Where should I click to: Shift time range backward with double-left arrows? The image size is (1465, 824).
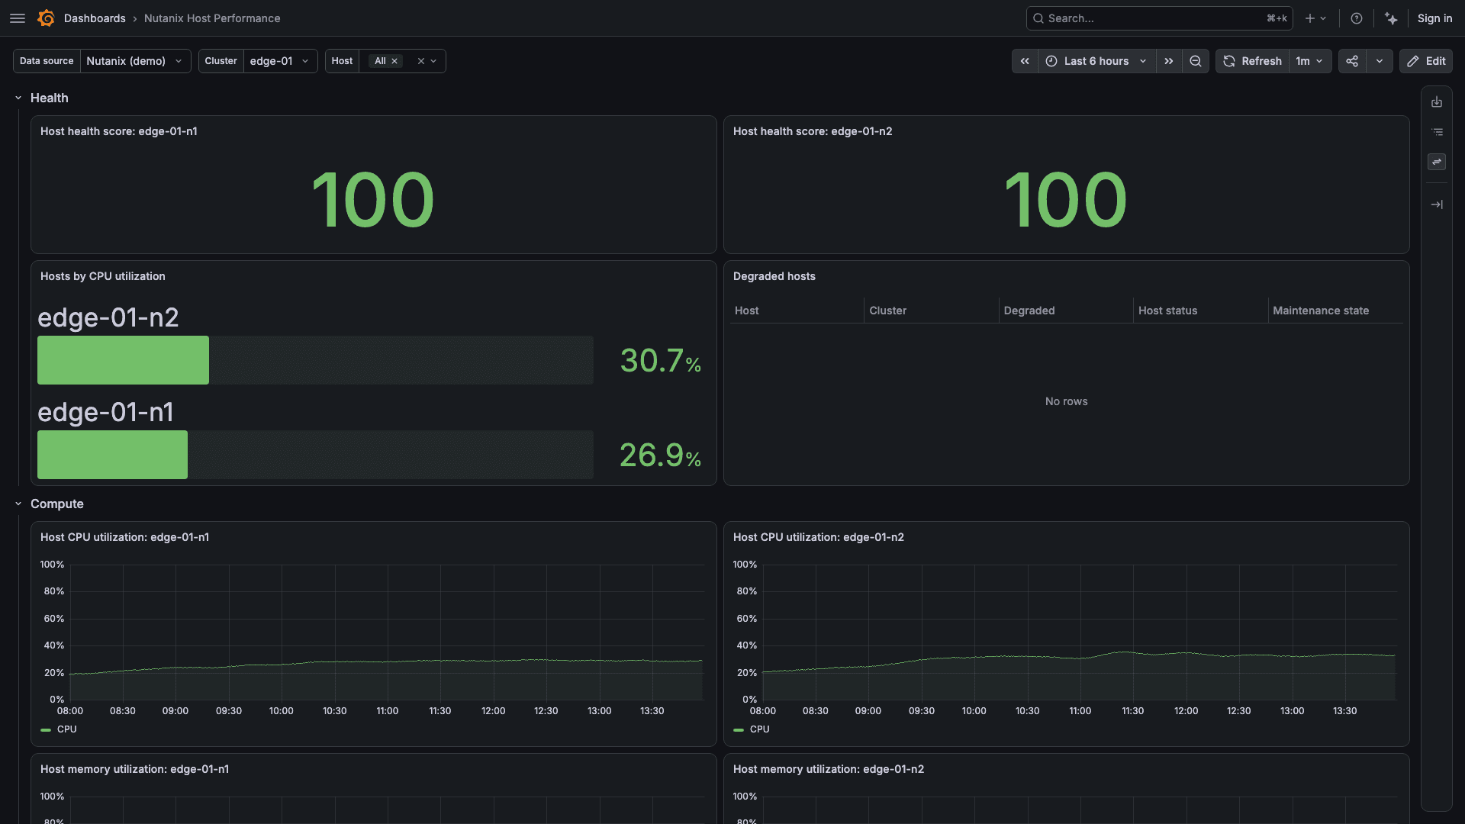click(1025, 61)
